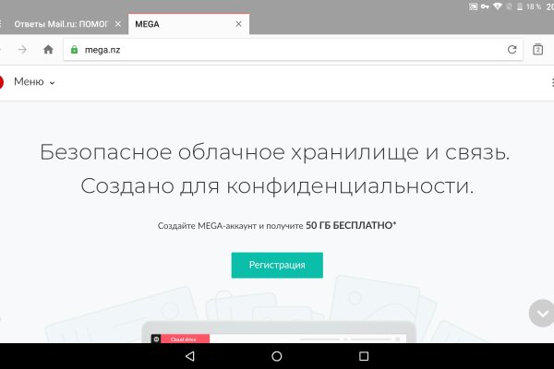Tap the browser home icon
The width and height of the screenshot is (554, 369).
48,50
